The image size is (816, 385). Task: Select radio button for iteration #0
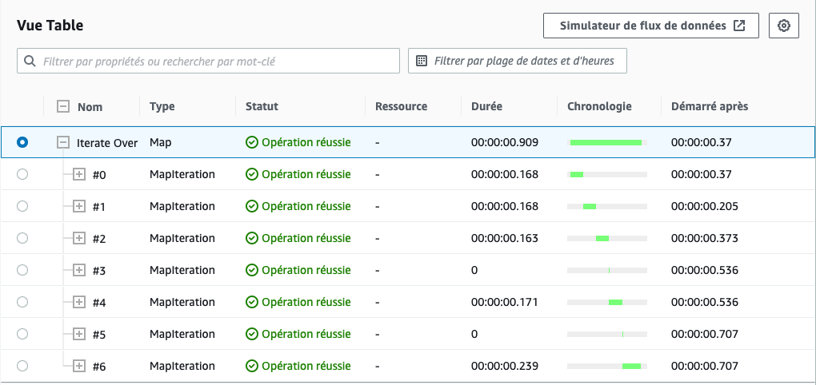pyautogui.click(x=22, y=175)
